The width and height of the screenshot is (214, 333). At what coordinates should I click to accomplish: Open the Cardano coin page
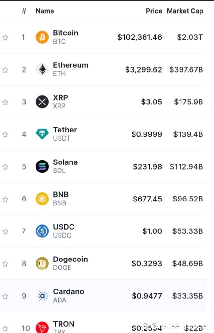69,291
